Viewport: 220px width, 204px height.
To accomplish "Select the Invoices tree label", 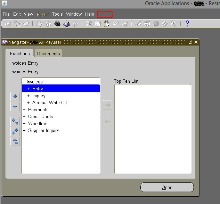I will point(34,82).
